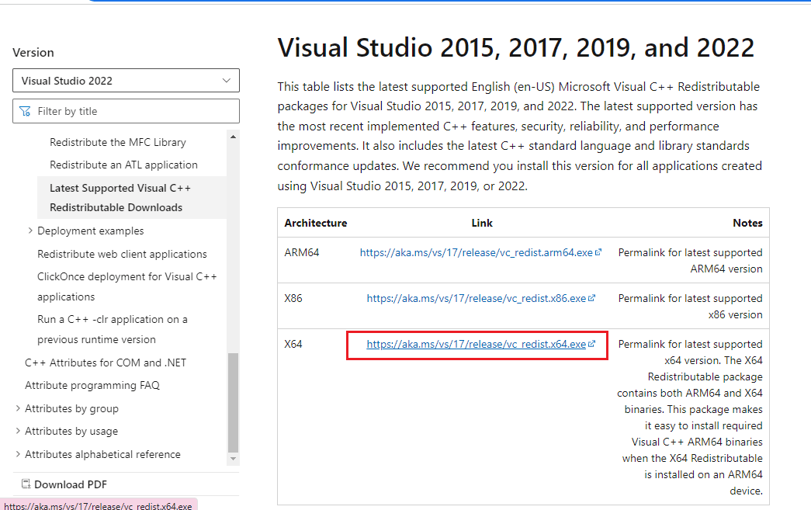Expand the Deployment examples tree node
The image size is (811, 510).
click(x=30, y=231)
